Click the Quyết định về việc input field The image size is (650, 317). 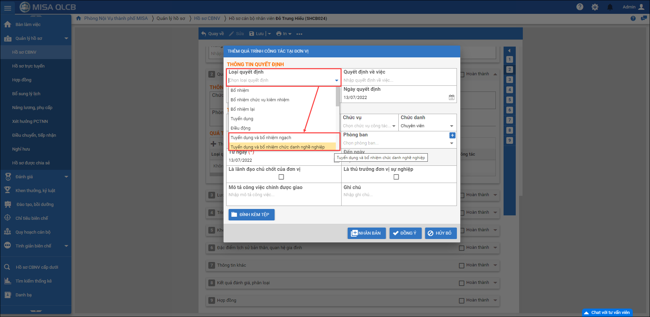coord(398,80)
